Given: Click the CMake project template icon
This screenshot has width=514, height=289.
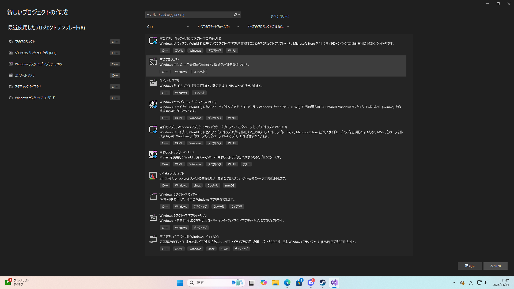Looking at the screenshot, I should (153, 176).
